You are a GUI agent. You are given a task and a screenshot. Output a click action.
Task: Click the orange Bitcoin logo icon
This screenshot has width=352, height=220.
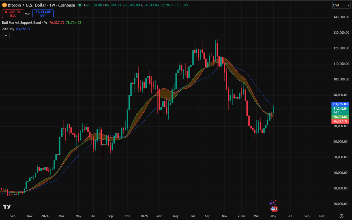pyautogui.click(x=4, y=5)
